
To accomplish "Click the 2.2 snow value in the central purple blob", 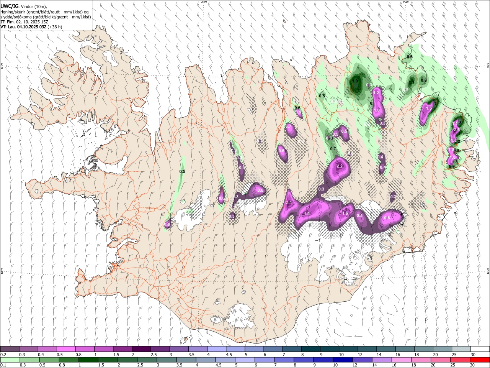I will click(x=340, y=166).
